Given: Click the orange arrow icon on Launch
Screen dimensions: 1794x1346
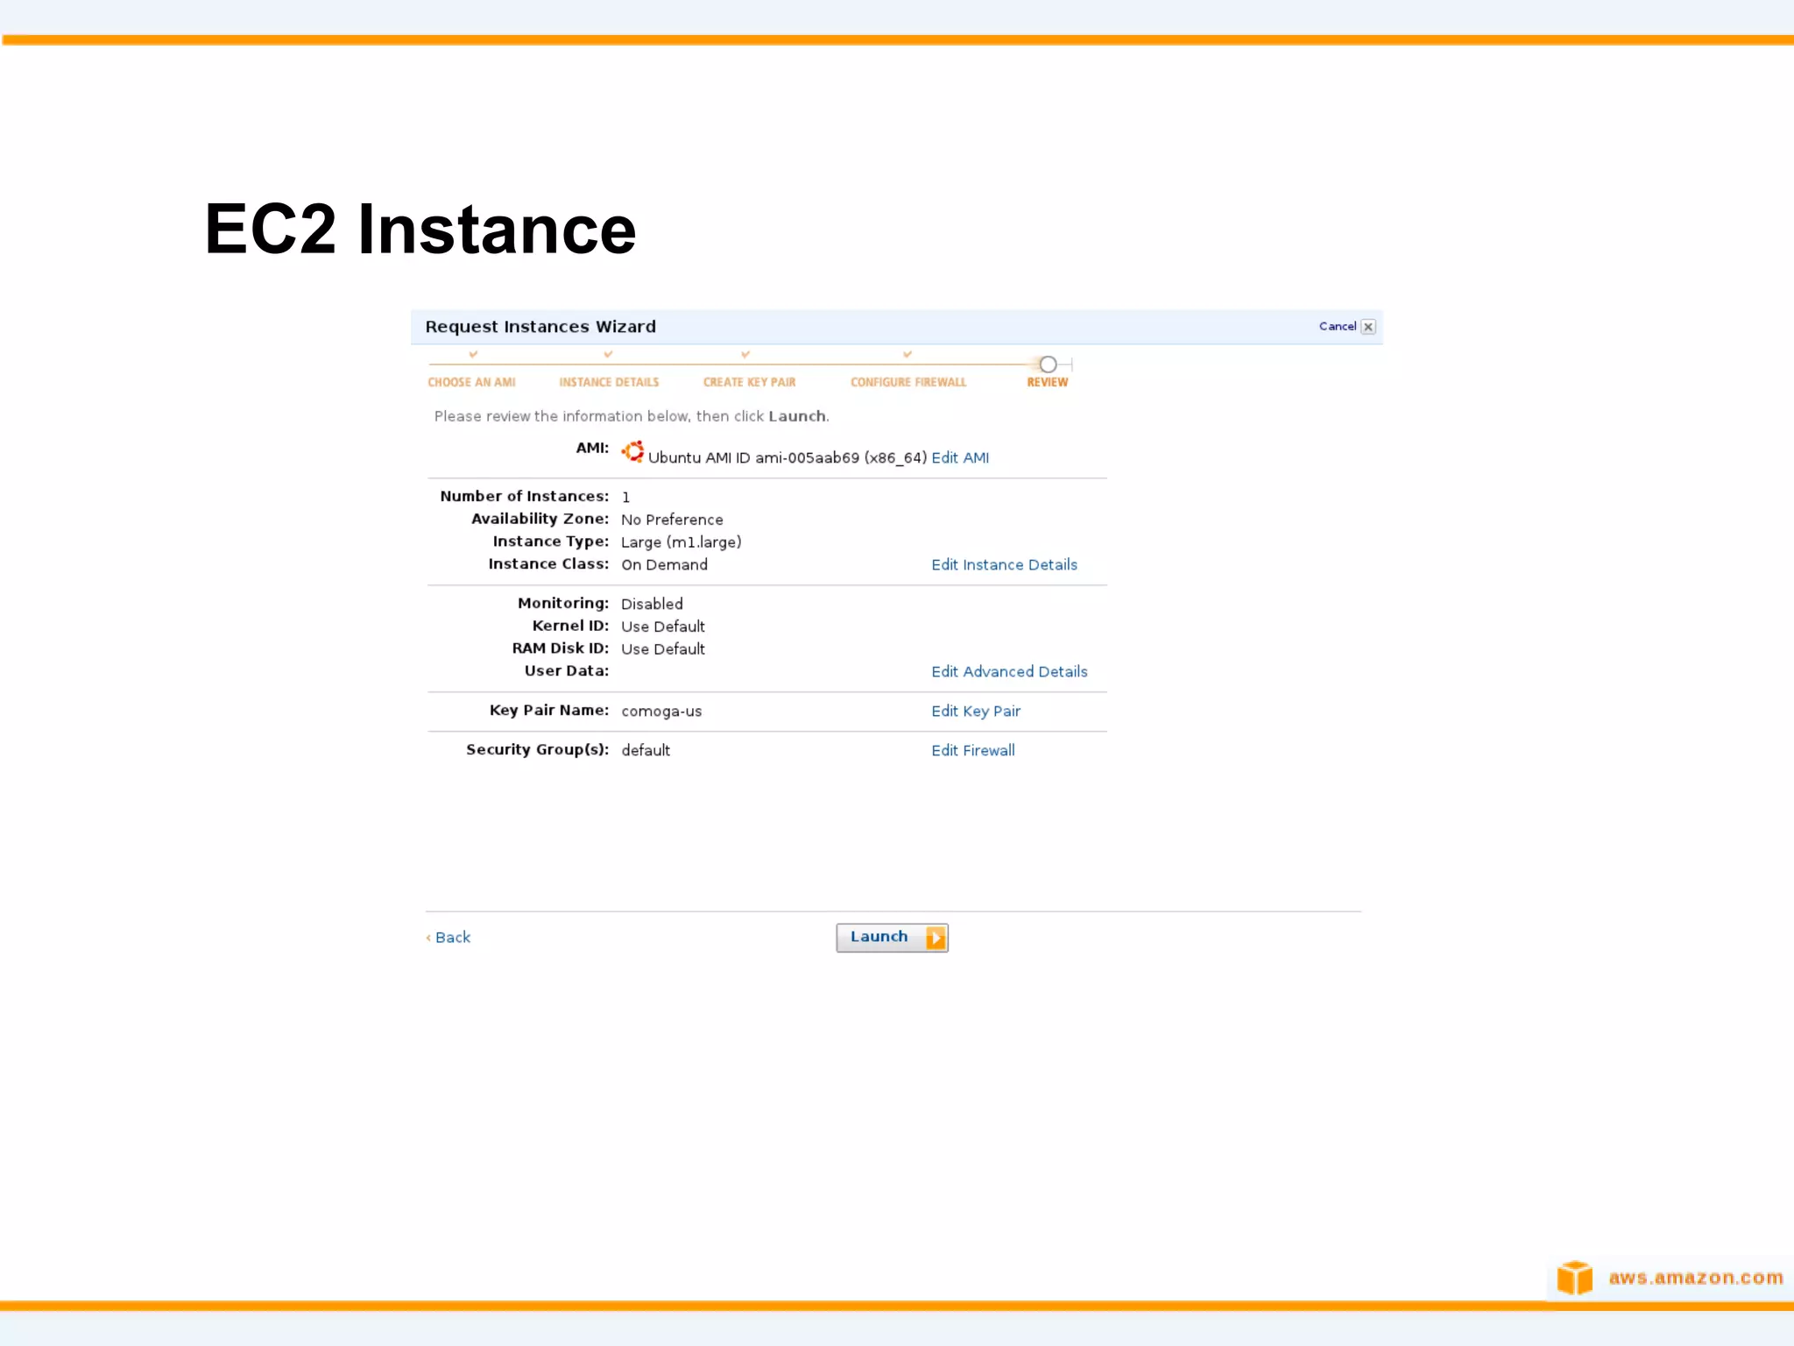Looking at the screenshot, I should (936, 938).
